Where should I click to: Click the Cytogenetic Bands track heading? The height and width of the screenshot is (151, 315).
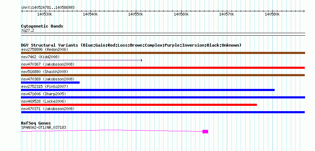pyautogui.click(x=42, y=26)
